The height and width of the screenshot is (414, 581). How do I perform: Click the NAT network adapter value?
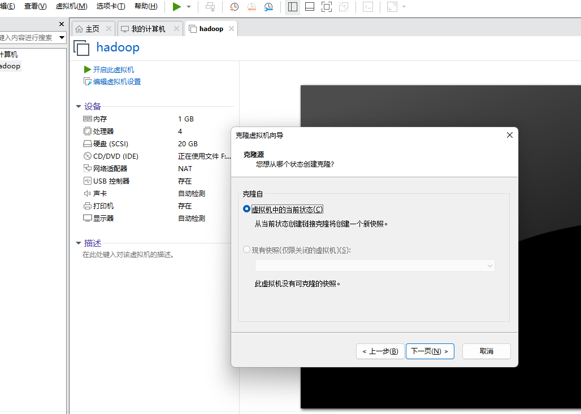tap(185, 168)
